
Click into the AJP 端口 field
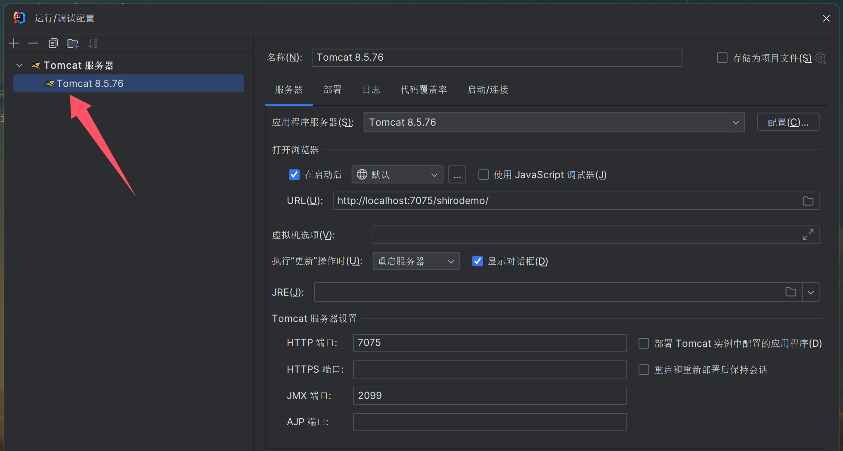[x=490, y=422]
